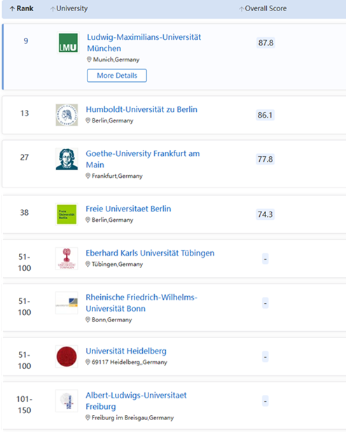The image size is (346, 432).
Task: Click the Tübingen,Germany location text
Action: coord(117,264)
